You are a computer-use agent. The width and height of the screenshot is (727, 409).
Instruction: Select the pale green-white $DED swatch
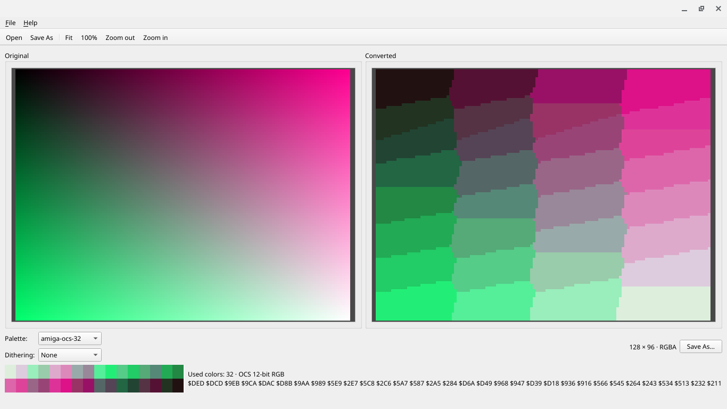pyautogui.click(x=10, y=372)
